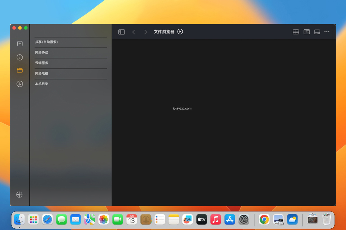The height and width of the screenshot is (230, 346).
Task: Toggle the sidebar panel button
Action: click(x=121, y=32)
